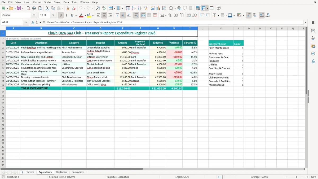Select row header 14
This screenshot has height=179, width=318.
(x=3, y=88)
